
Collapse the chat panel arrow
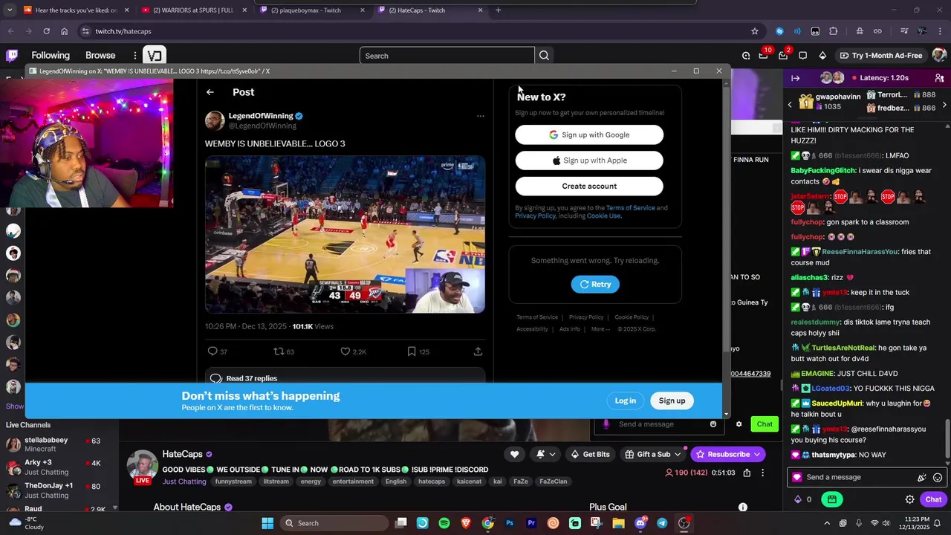[795, 78]
